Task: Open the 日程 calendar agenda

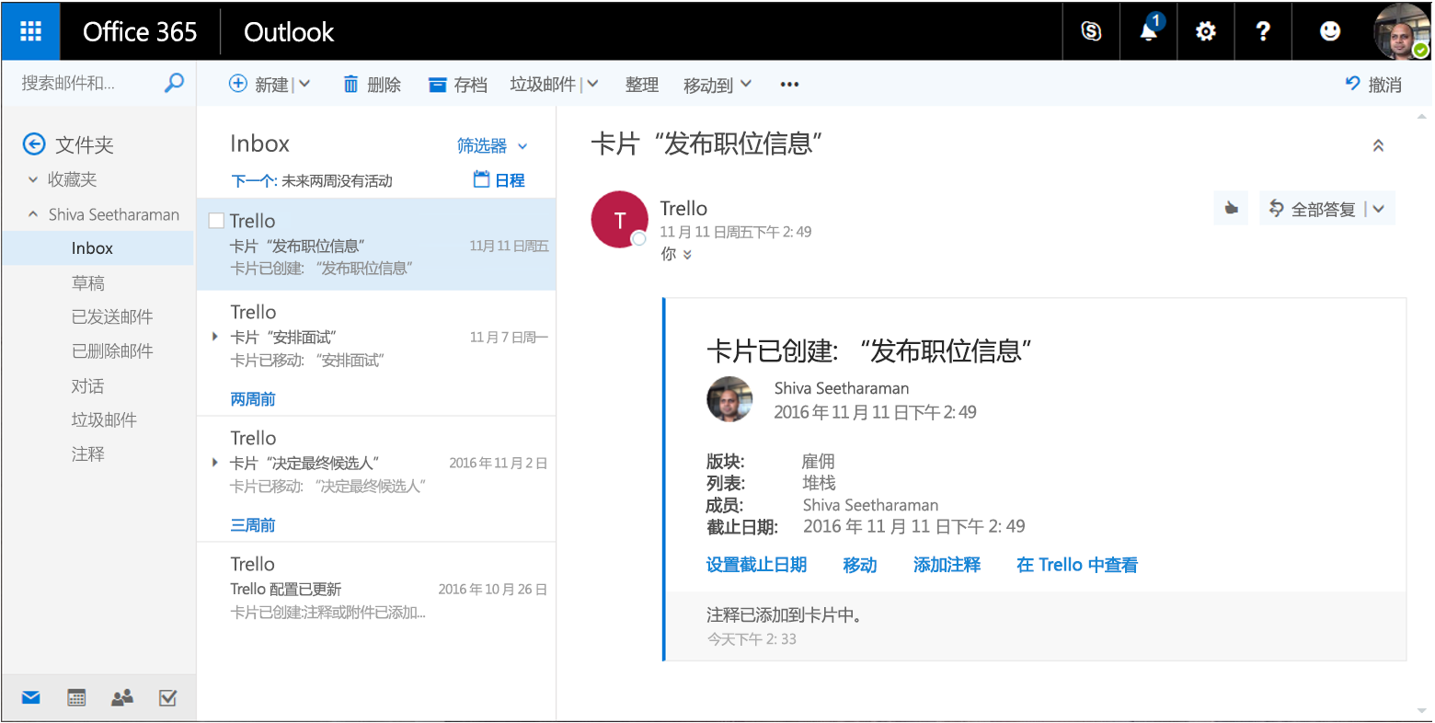Action: tap(499, 180)
